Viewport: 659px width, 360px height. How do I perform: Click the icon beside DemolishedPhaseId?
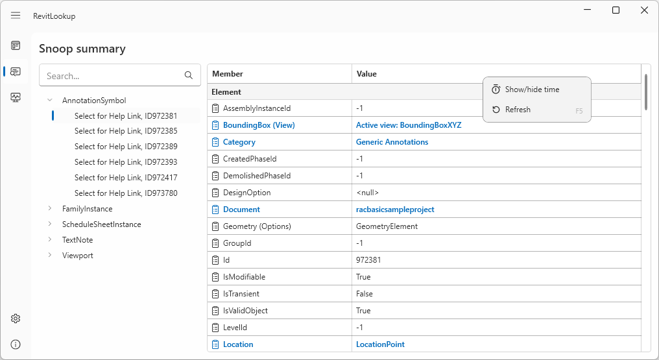point(215,176)
